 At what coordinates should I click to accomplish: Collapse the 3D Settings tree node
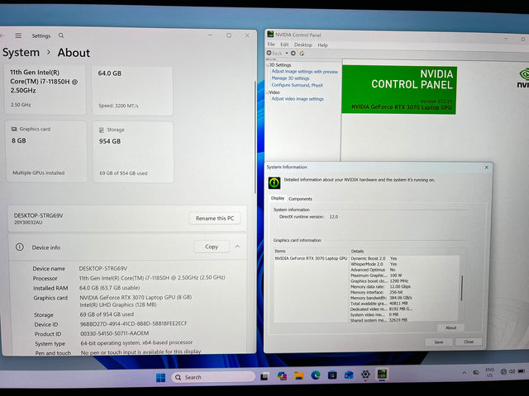(x=268, y=64)
